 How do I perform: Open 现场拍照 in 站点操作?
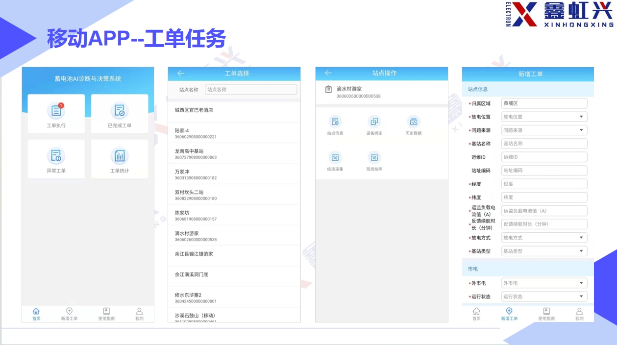(374, 161)
